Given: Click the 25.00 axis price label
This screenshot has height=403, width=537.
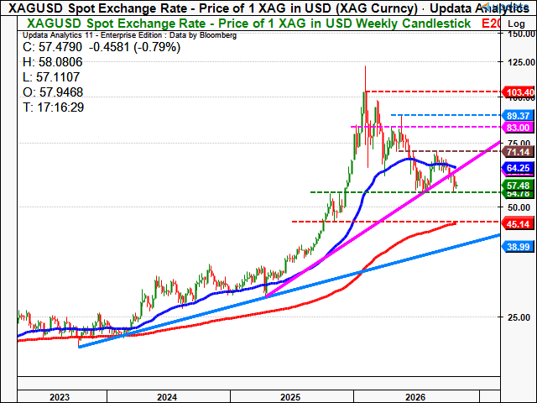Looking at the screenshot, I should [x=519, y=317].
